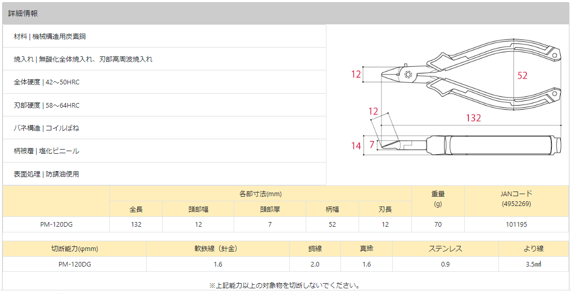Screen dimensions: 571x294
Task: Select PM-120DG in the dimensions table
Action: (x=56, y=225)
